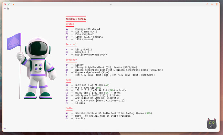Click the icon beside KDE Plasma 6.4.5
Viewport: 223px width, 135px height.
[67, 32]
